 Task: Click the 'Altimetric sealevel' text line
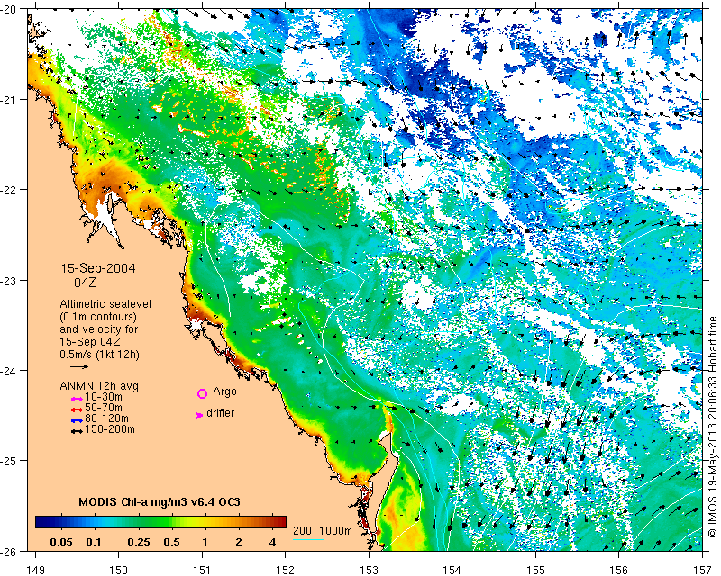(x=105, y=304)
